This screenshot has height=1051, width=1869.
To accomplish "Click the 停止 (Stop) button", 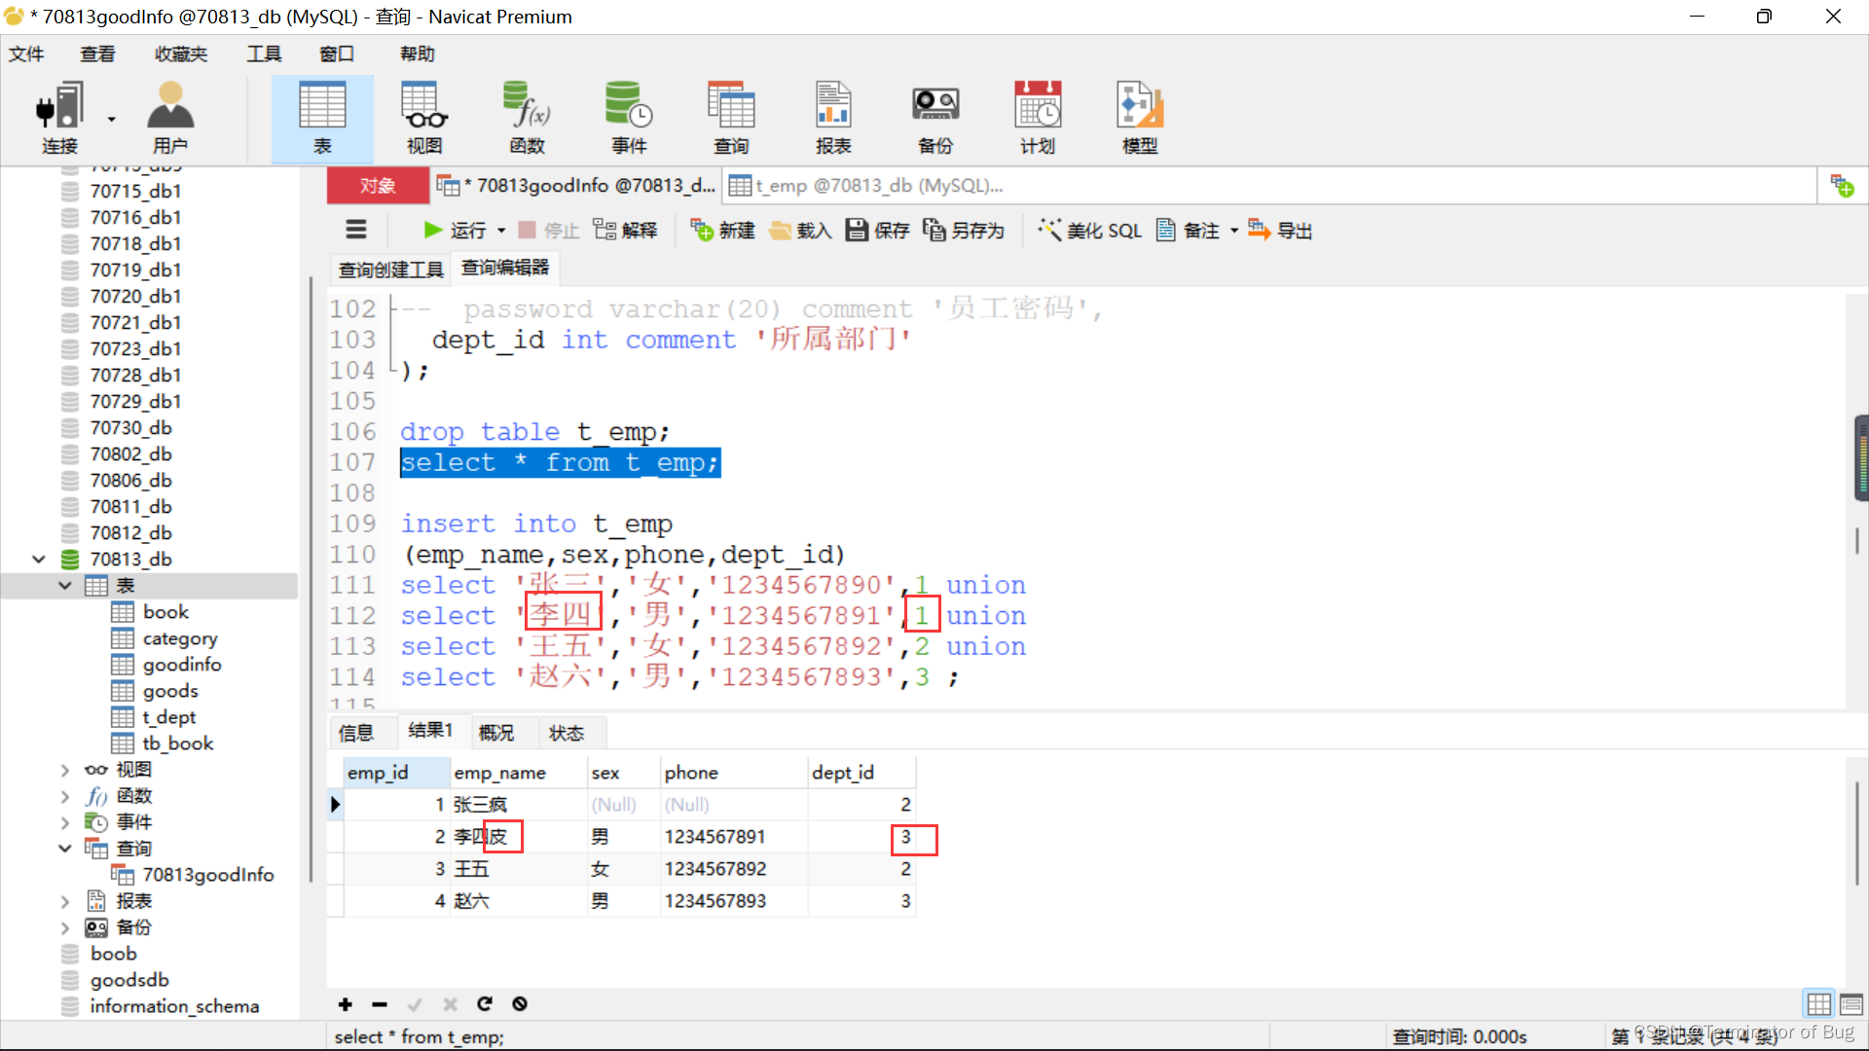I will tap(549, 231).
